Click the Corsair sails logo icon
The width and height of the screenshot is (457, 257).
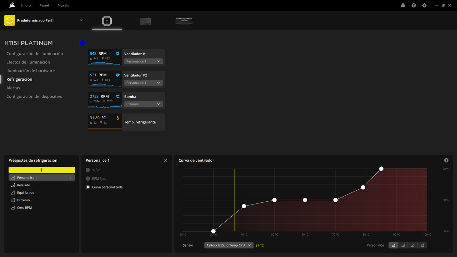tap(12, 5)
